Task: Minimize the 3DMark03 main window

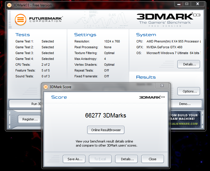Action: click(x=179, y=4)
